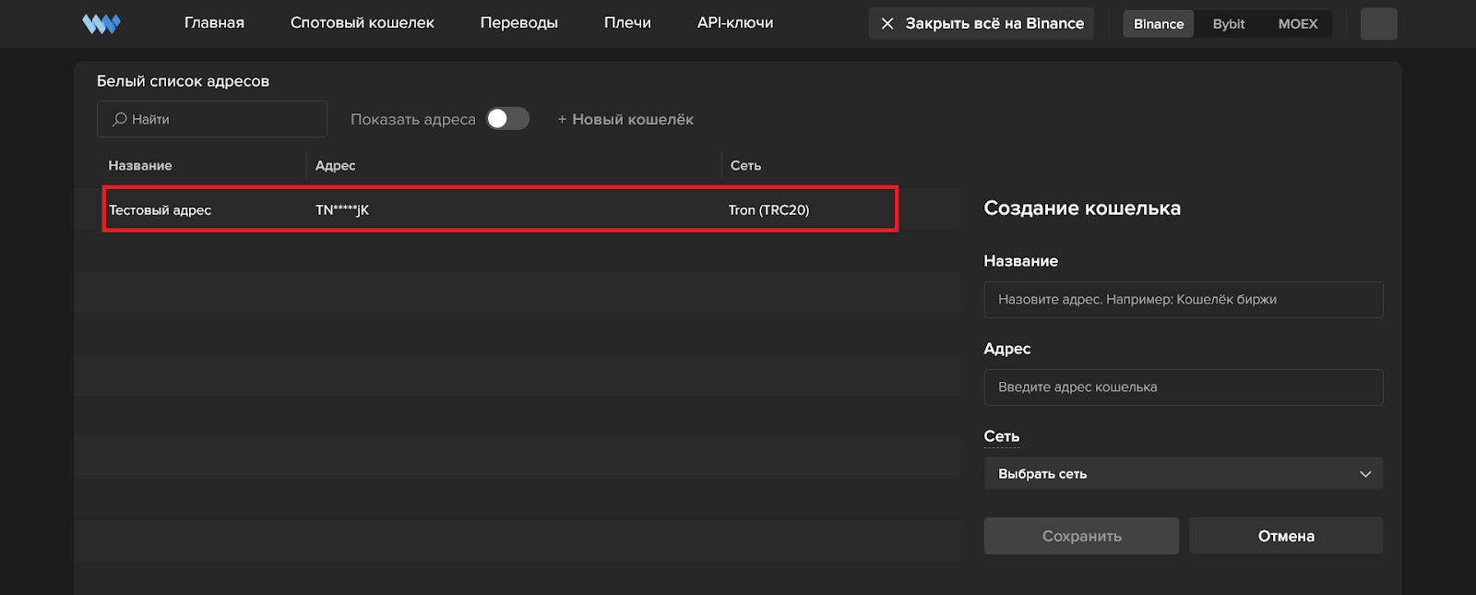Select the MOEX exchange tab
Image resolution: width=1476 pixels, height=595 pixels.
click(1297, 24)
